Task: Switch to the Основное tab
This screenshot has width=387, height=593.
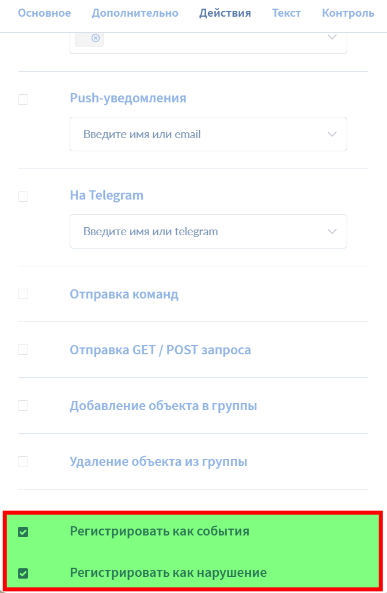Action: click(44, 13)
